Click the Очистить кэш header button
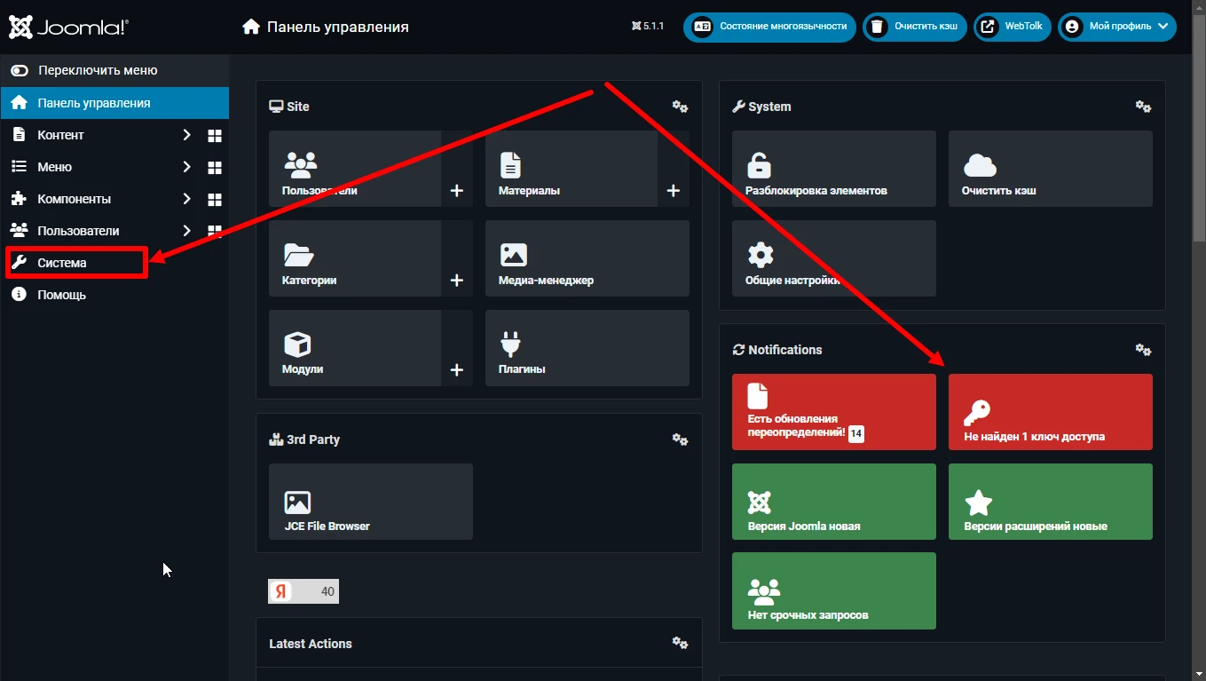 click(916, 27)
